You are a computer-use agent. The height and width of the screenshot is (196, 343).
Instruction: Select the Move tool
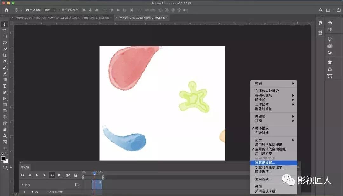click(x=4, y=24)
